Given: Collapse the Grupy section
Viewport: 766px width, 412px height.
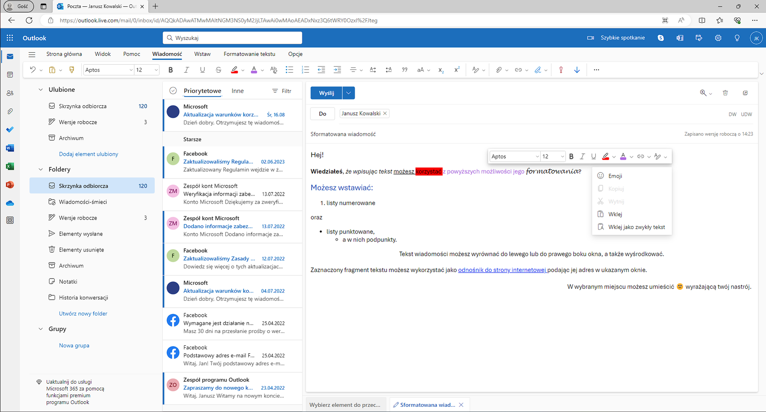Looking at the screenshot, I should 40,329.
